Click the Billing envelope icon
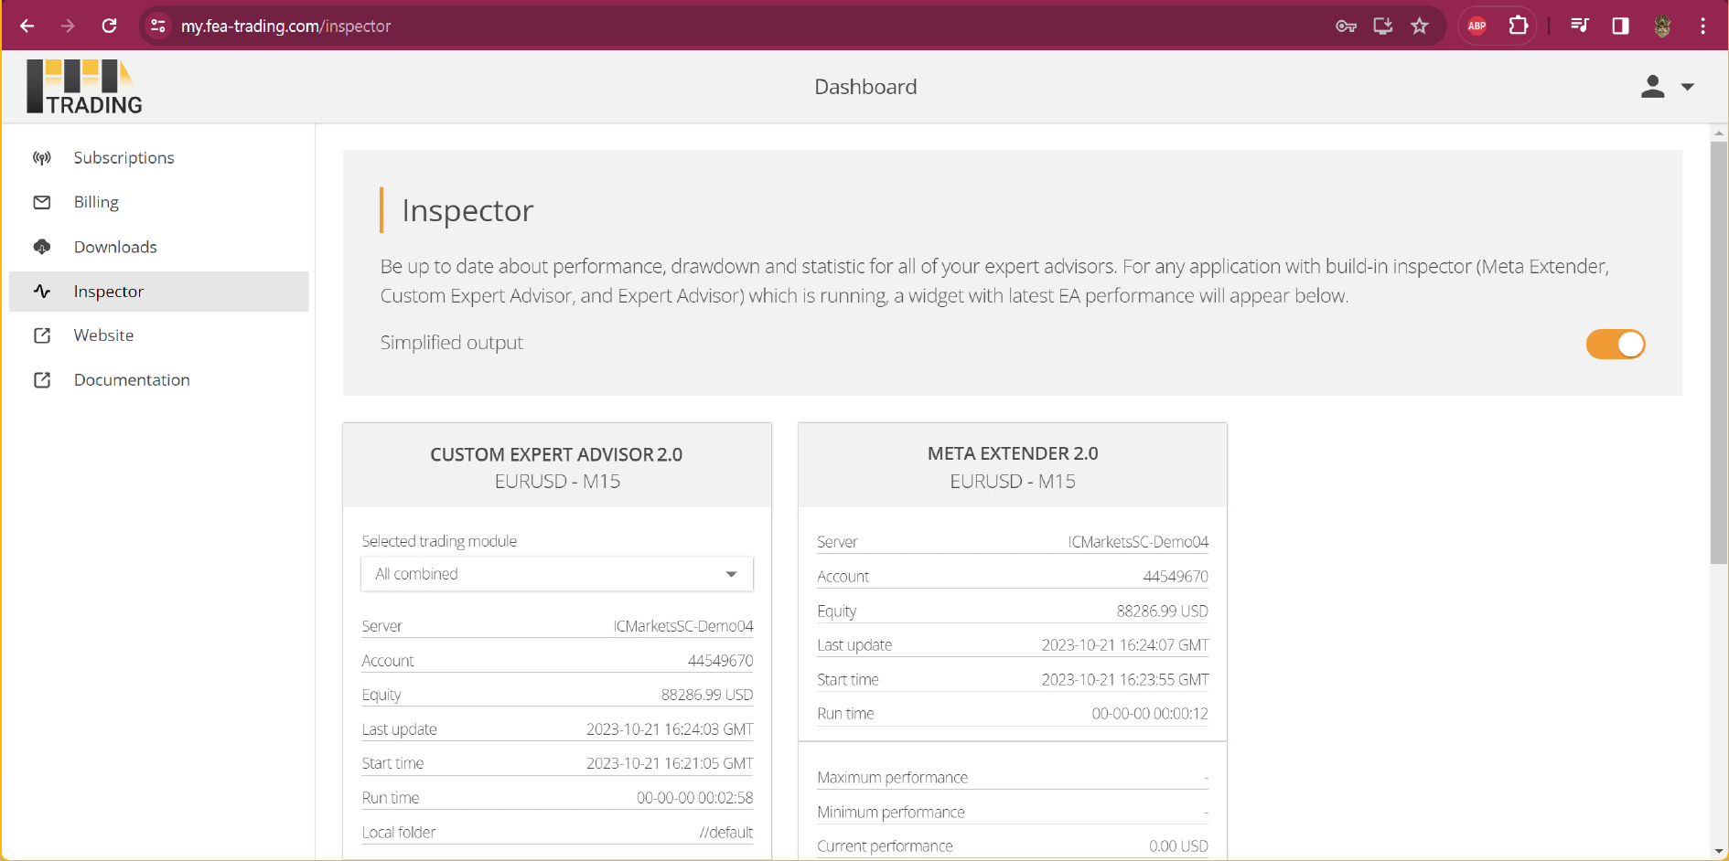1729x861 pixels. tap(42, 202)
